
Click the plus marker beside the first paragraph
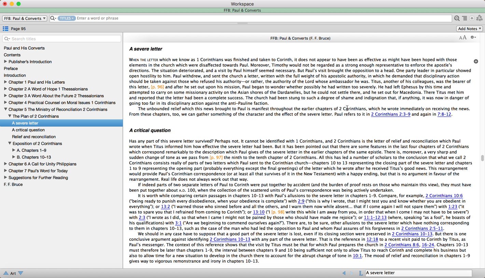tap(476, 61)
